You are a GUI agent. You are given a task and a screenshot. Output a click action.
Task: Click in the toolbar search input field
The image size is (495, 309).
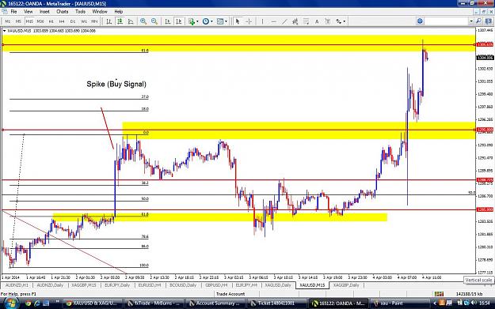pos(447,21)
